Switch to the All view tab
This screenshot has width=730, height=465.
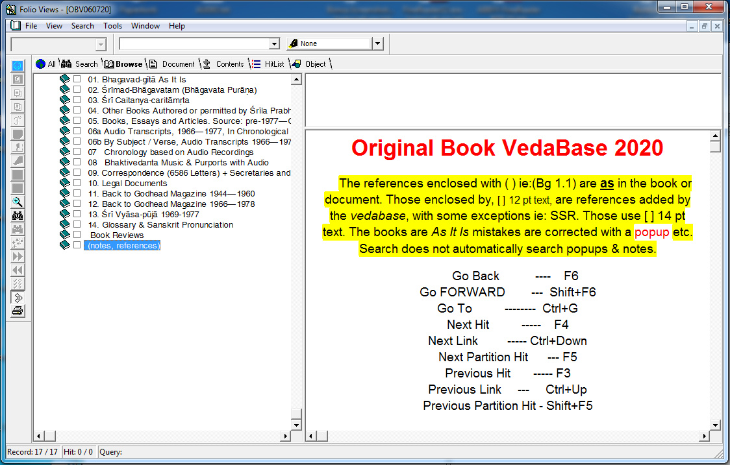tap(46, 64)
